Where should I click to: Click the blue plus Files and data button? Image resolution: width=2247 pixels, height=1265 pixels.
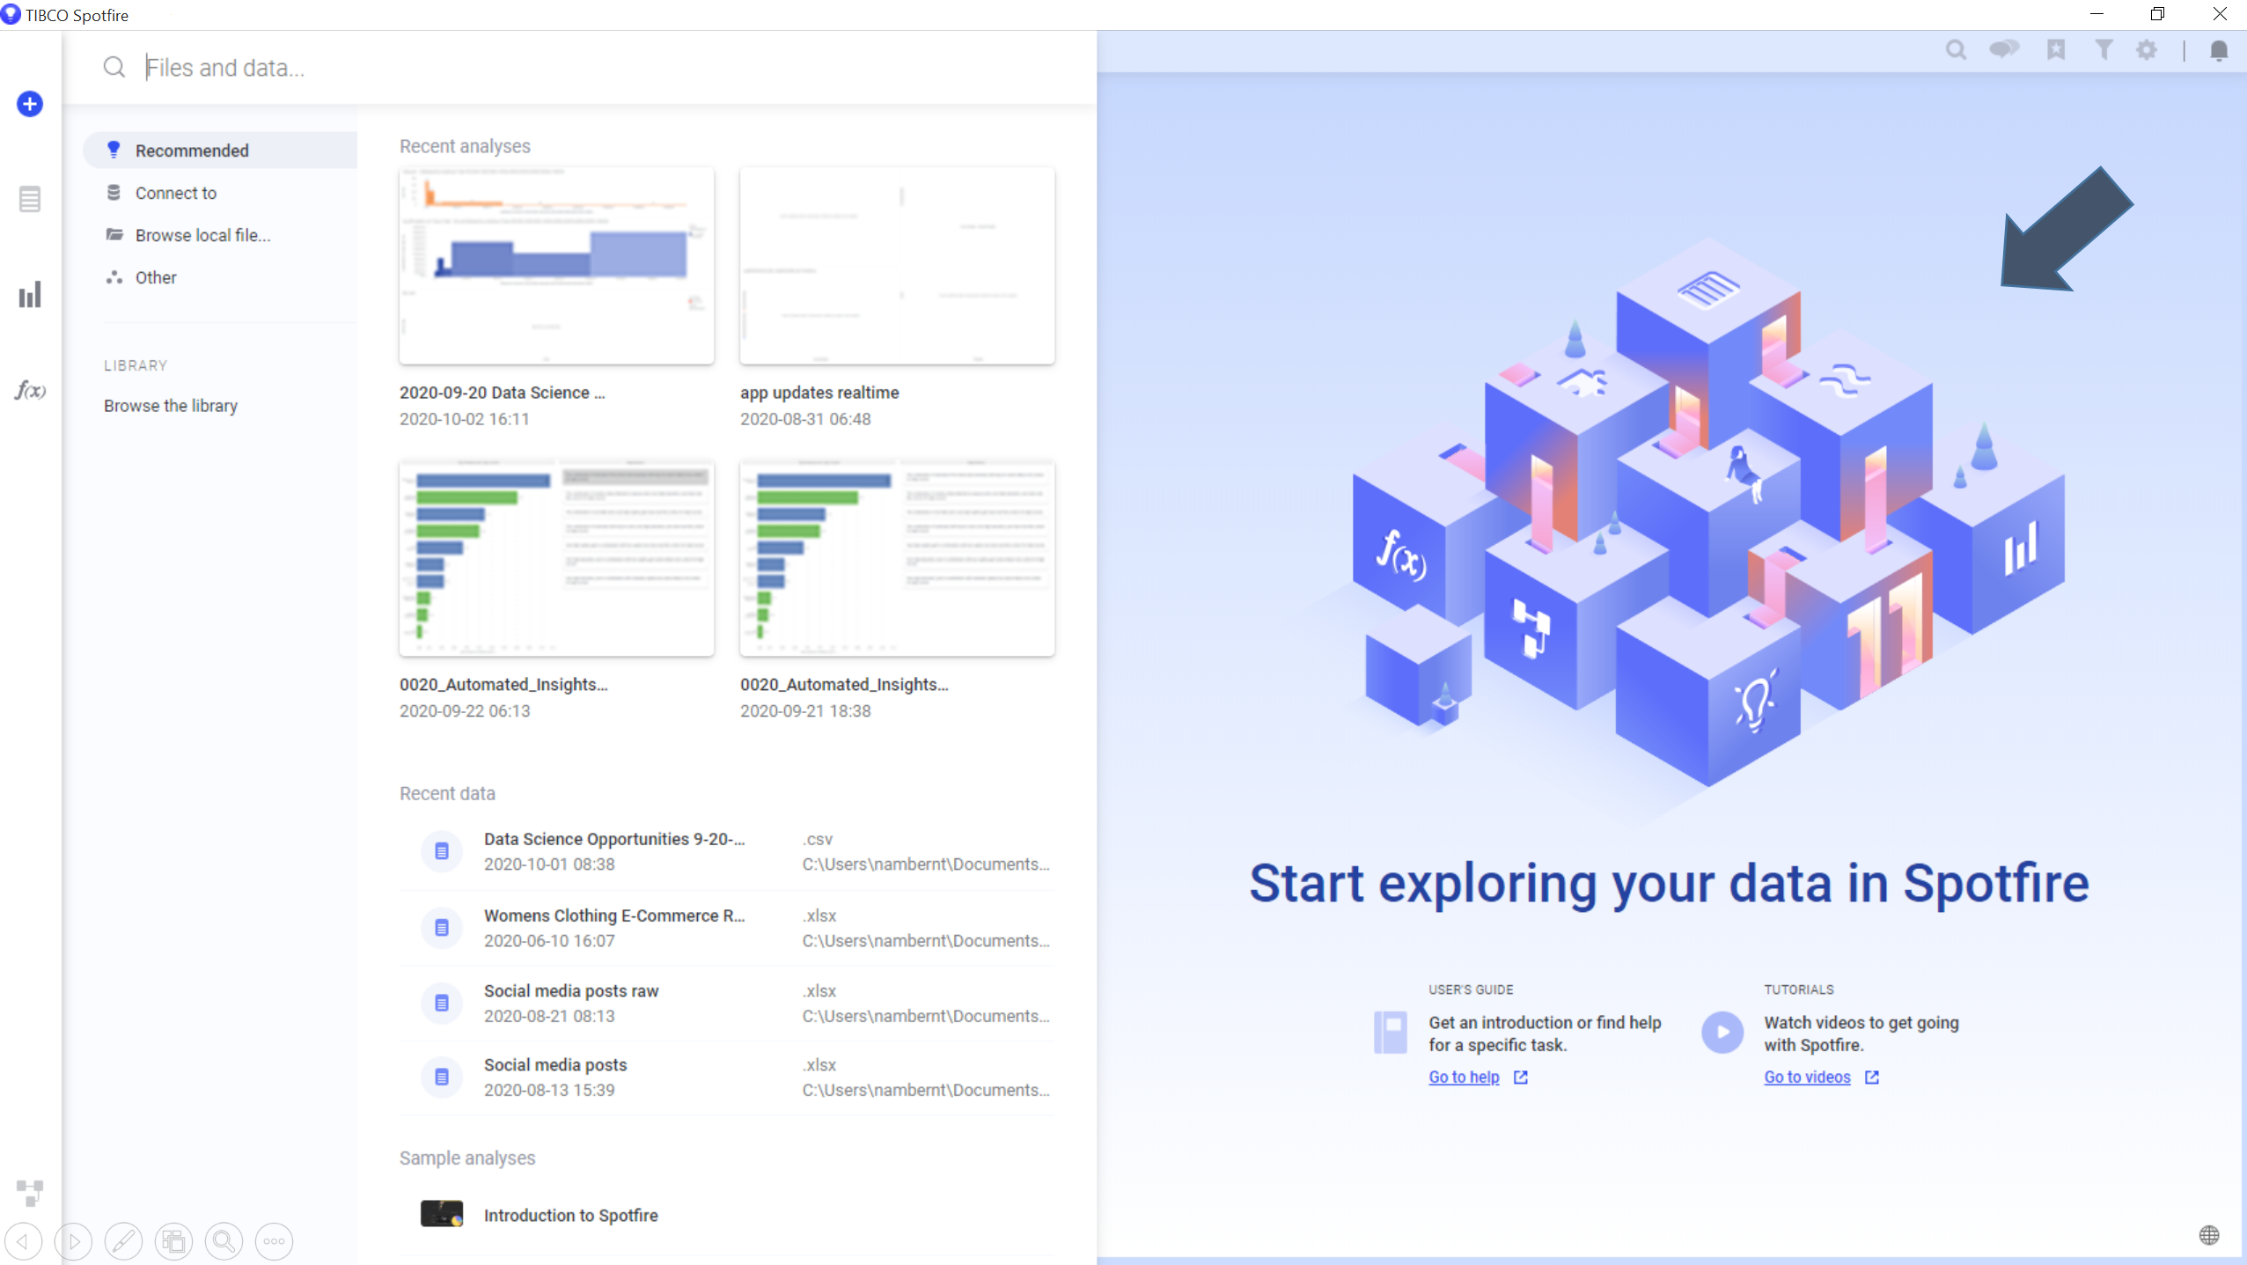point(30,104)
